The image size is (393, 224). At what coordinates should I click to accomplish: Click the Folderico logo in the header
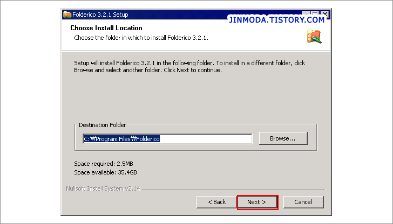coord(314,37)
